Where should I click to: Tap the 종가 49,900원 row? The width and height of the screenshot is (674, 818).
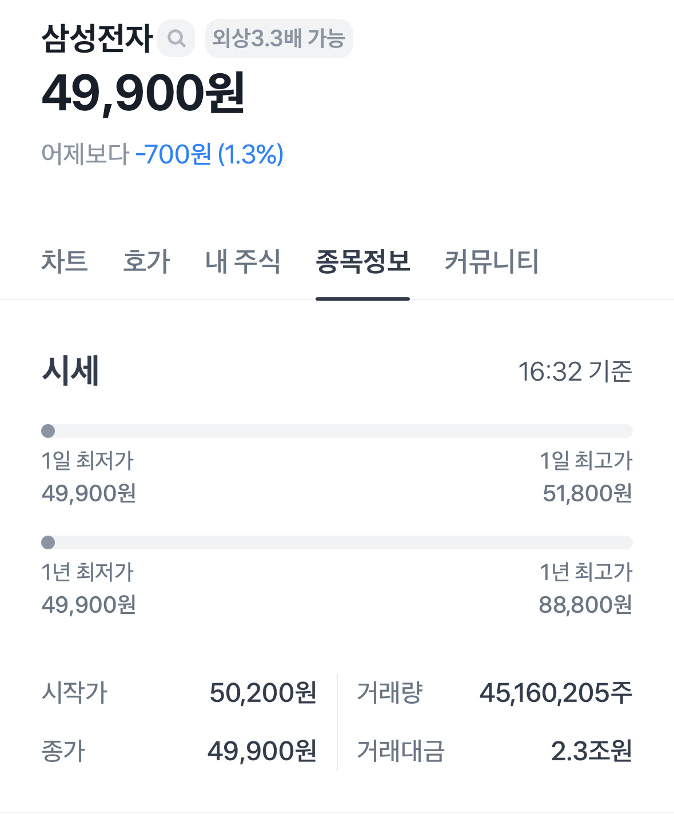coord(179,751)
